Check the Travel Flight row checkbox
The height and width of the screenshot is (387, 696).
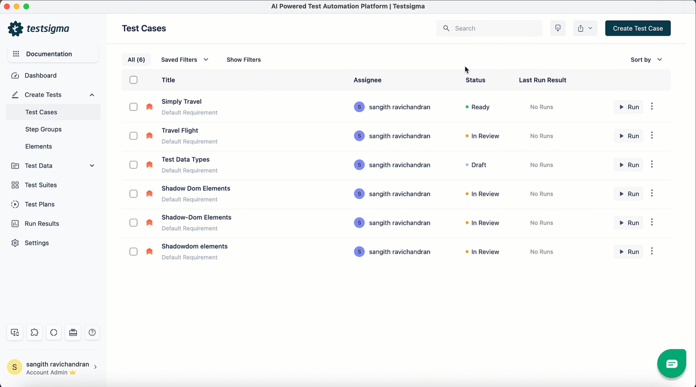coord(133,136)
